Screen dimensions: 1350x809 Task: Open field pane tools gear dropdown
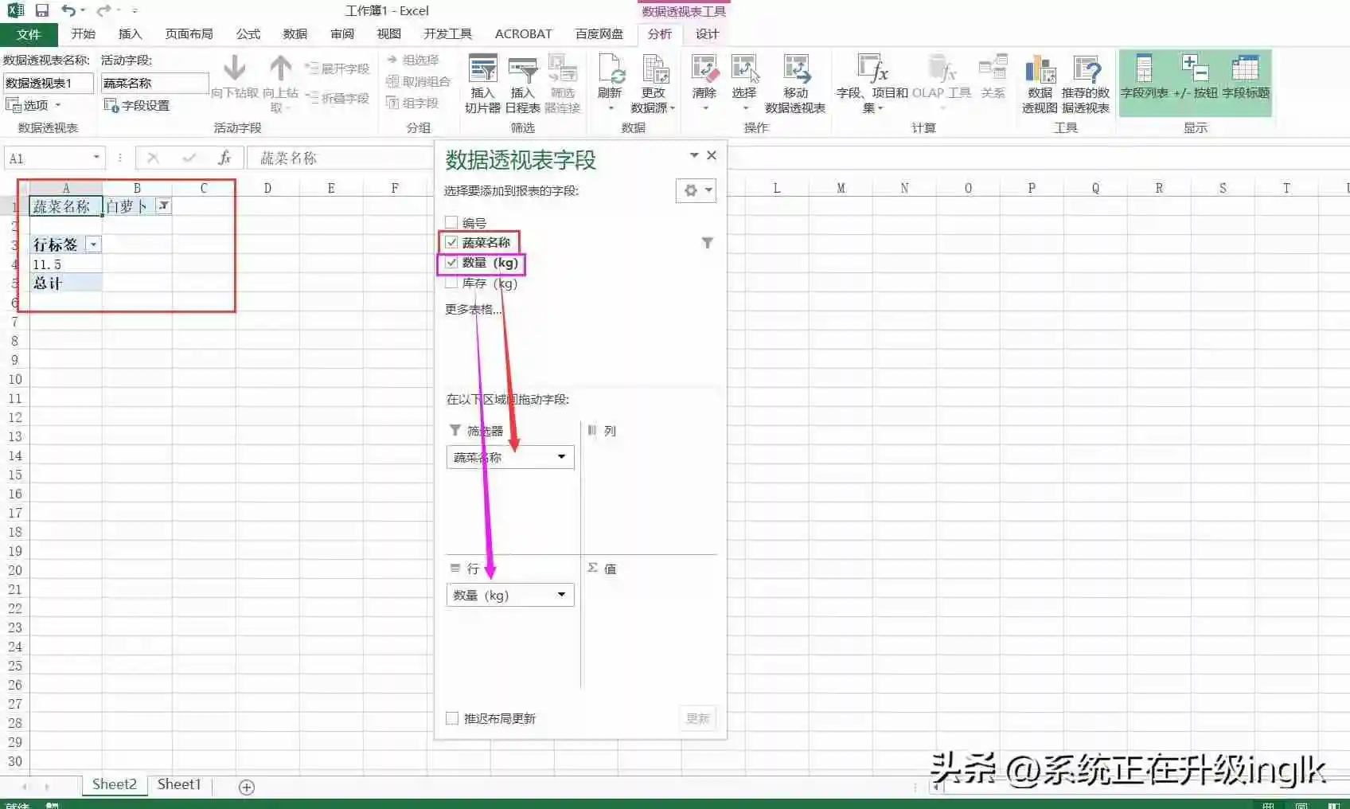pos(696,190)
